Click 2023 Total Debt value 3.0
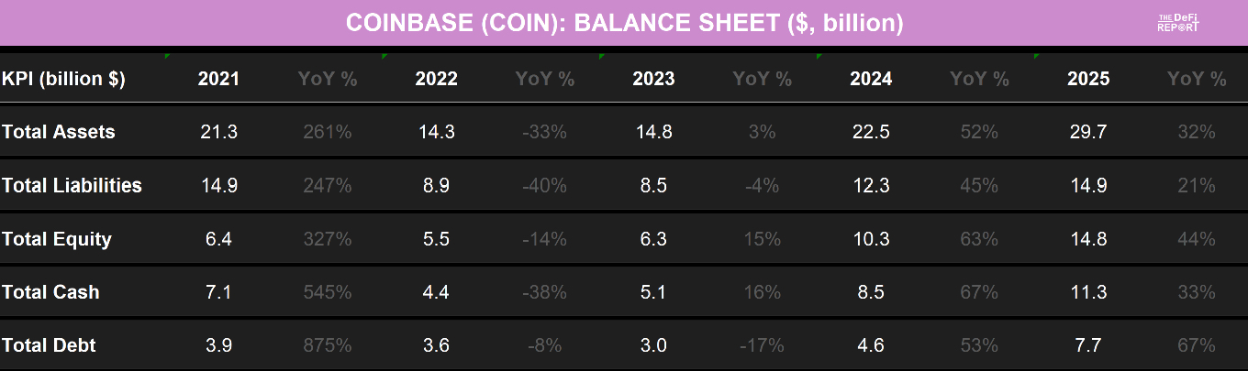 (x=653, y=345)
